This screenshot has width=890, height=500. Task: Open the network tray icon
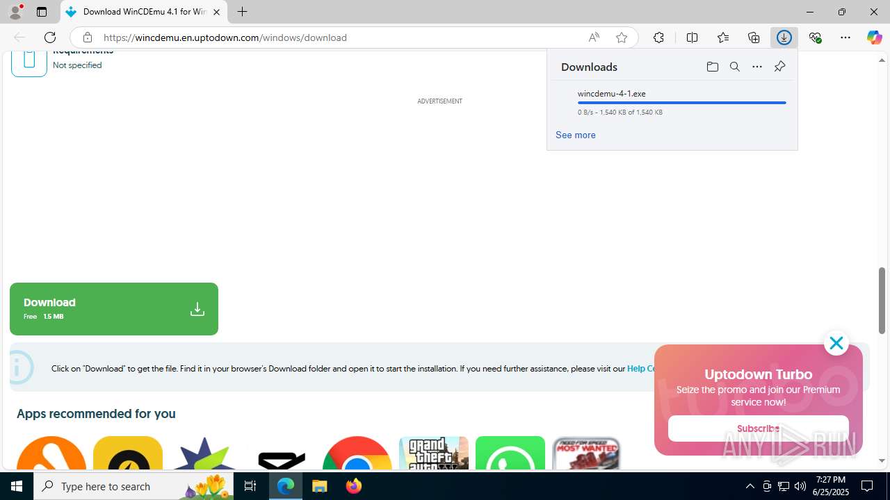[x=784, y=486]
